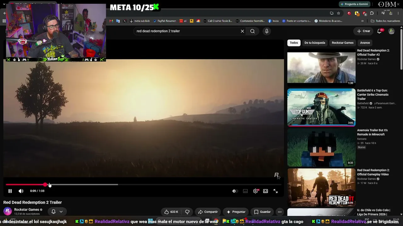Screen dimensions: 403x226
Task: Select the Todos filter chip
Action: (294, 43)
